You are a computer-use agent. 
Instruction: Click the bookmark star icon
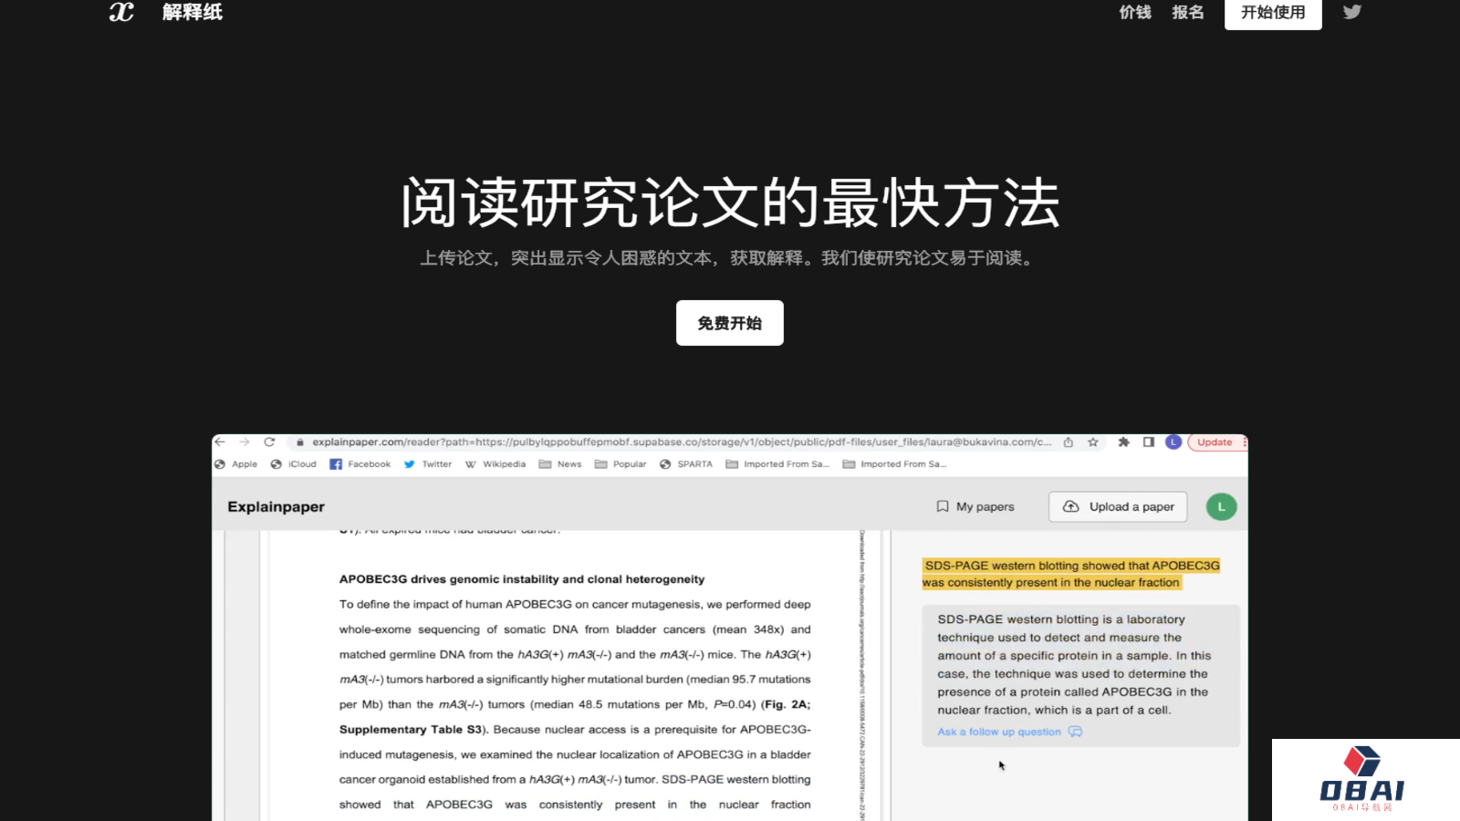click(x=1093, y=442)
